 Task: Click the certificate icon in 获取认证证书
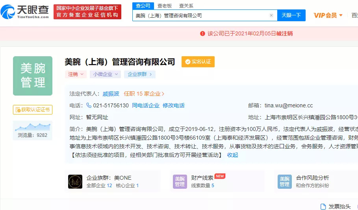click(x=18, y=110)
